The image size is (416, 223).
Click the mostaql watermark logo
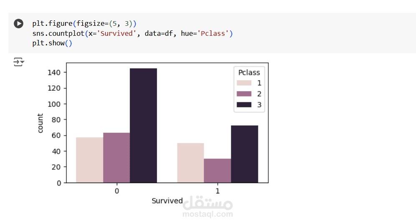pos(208,203)
